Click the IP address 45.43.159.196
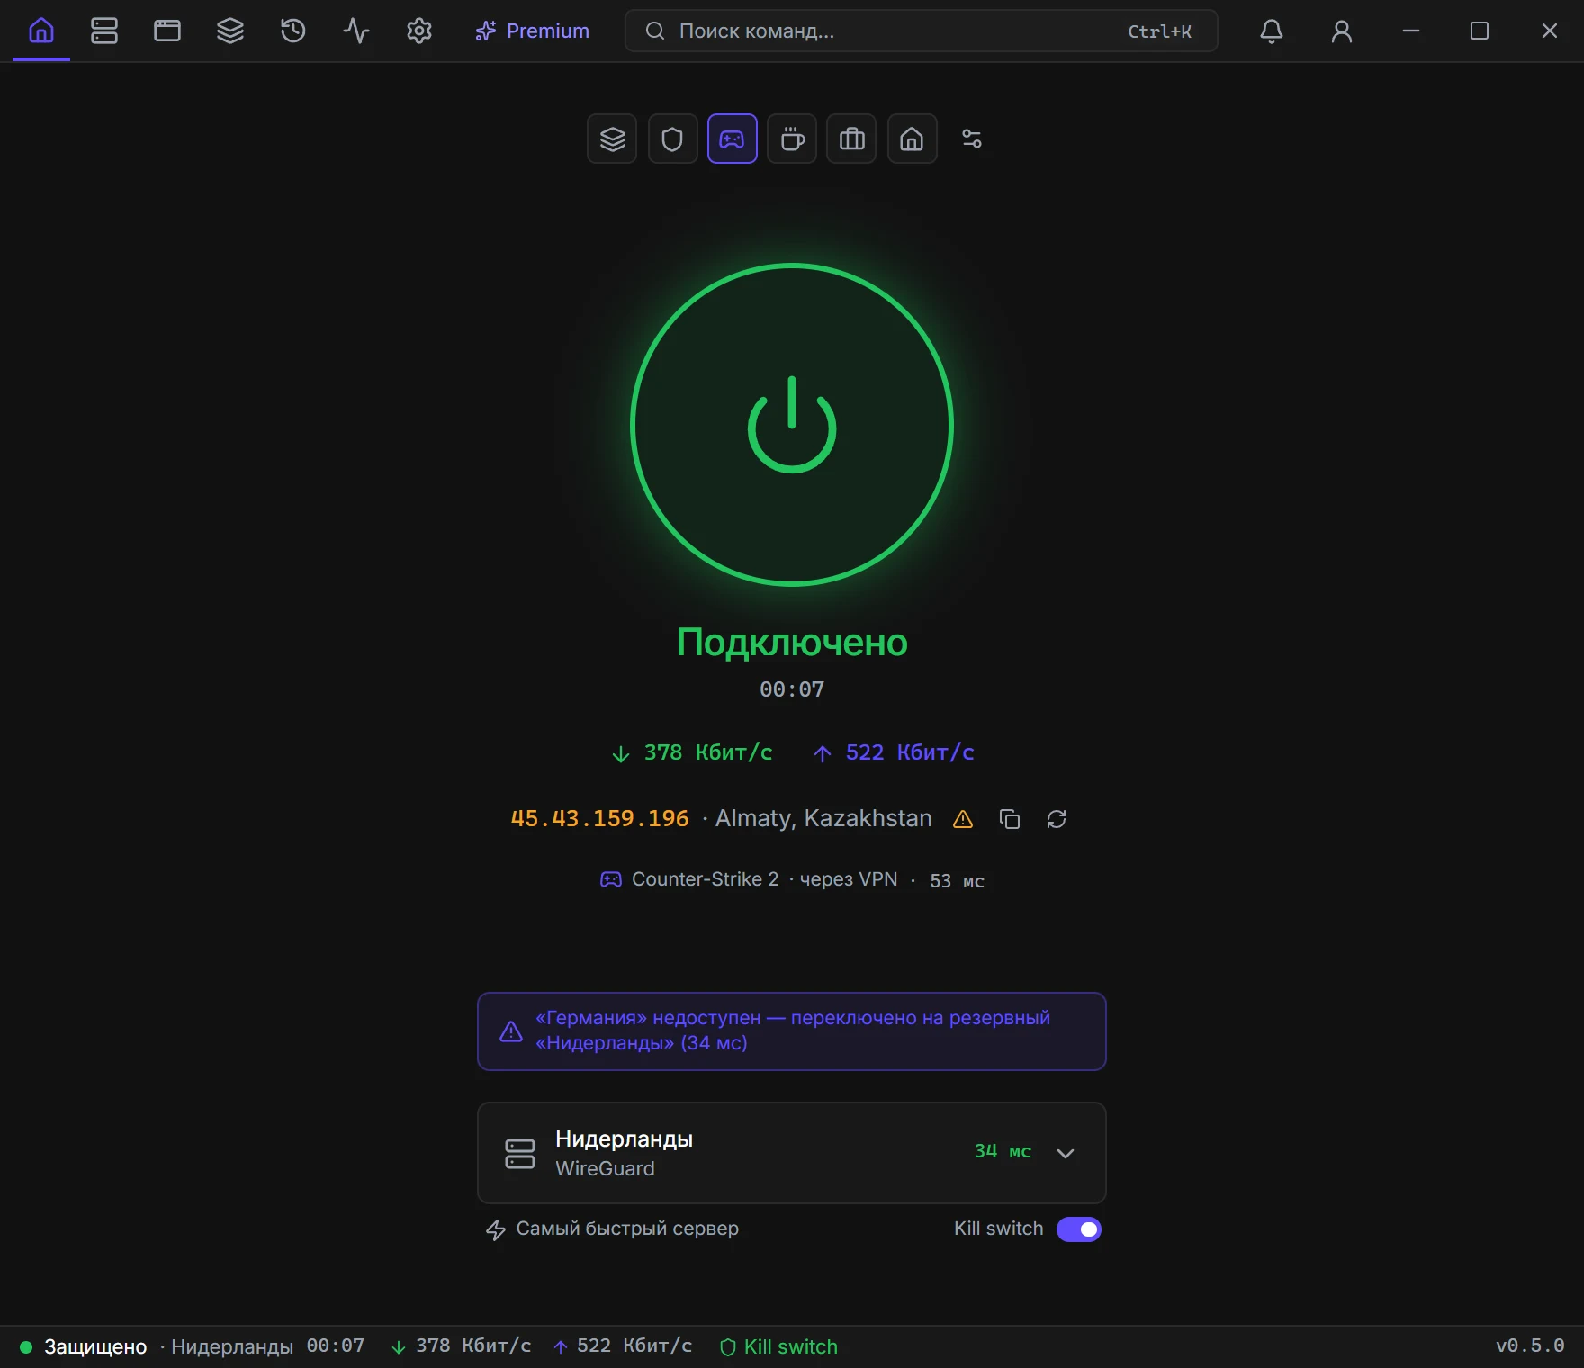The width and height of the screenshot is (1584, 1368). [x=599, y=818]
